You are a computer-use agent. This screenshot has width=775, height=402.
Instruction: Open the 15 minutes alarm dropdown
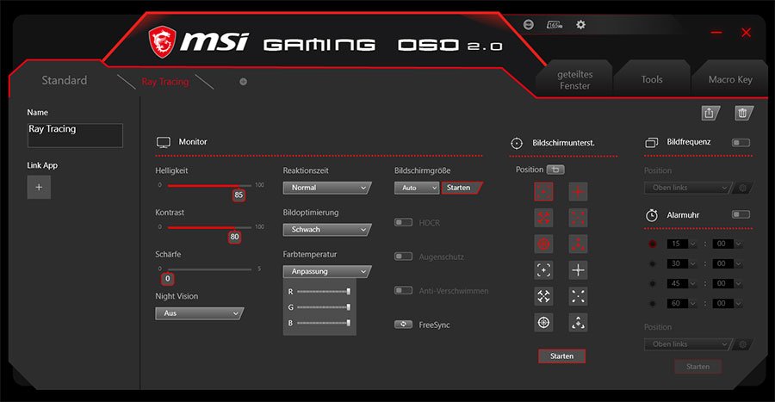pyautogui.click(x=681, y=244)
